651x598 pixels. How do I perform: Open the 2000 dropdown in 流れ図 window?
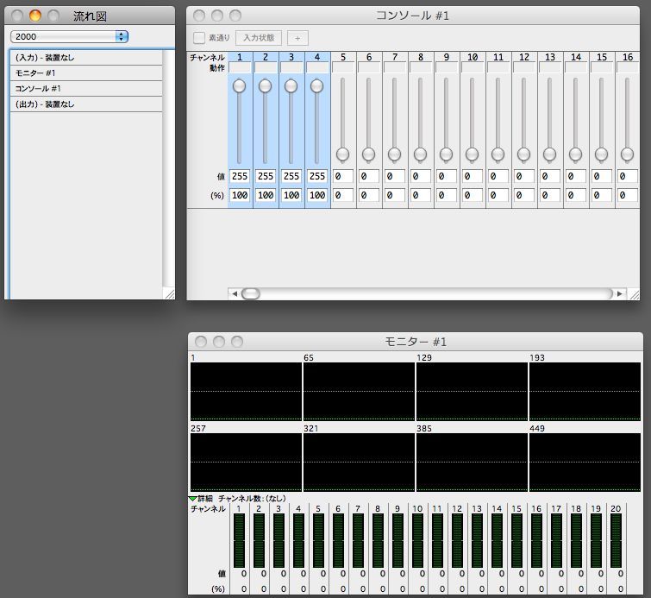[x=69, y=36]
